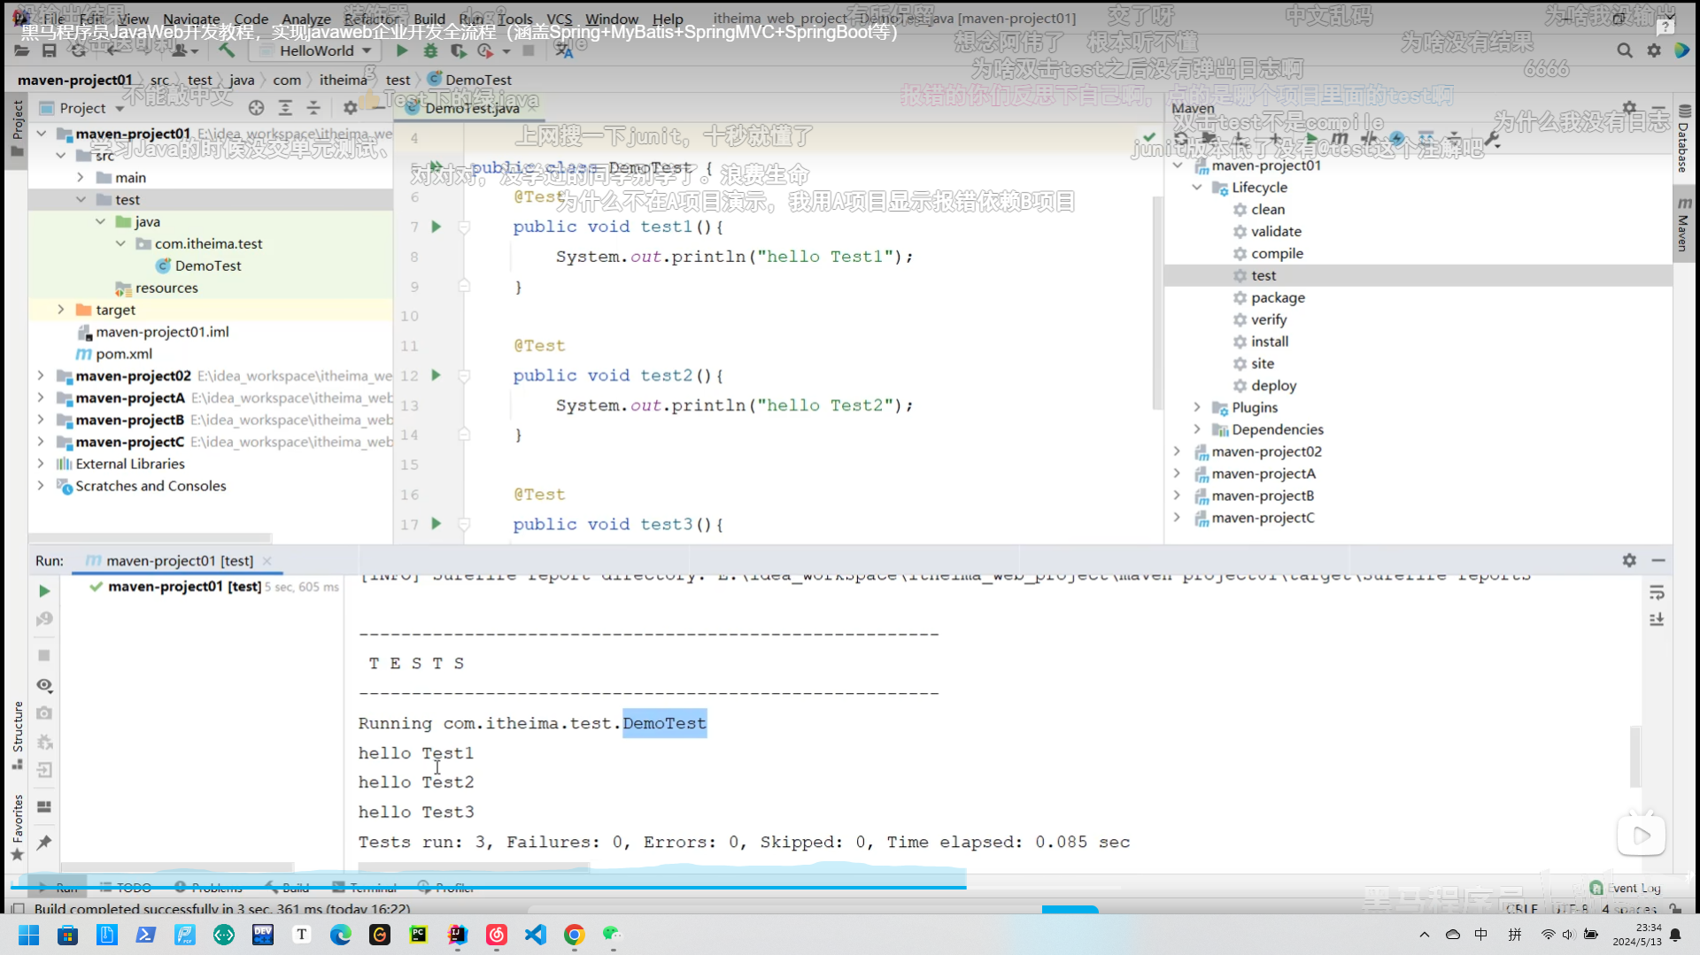The width and height of the screenshot is (1700, 955).
Task: Run test3 from the gutter arrow
Action: tap(436, 524)
